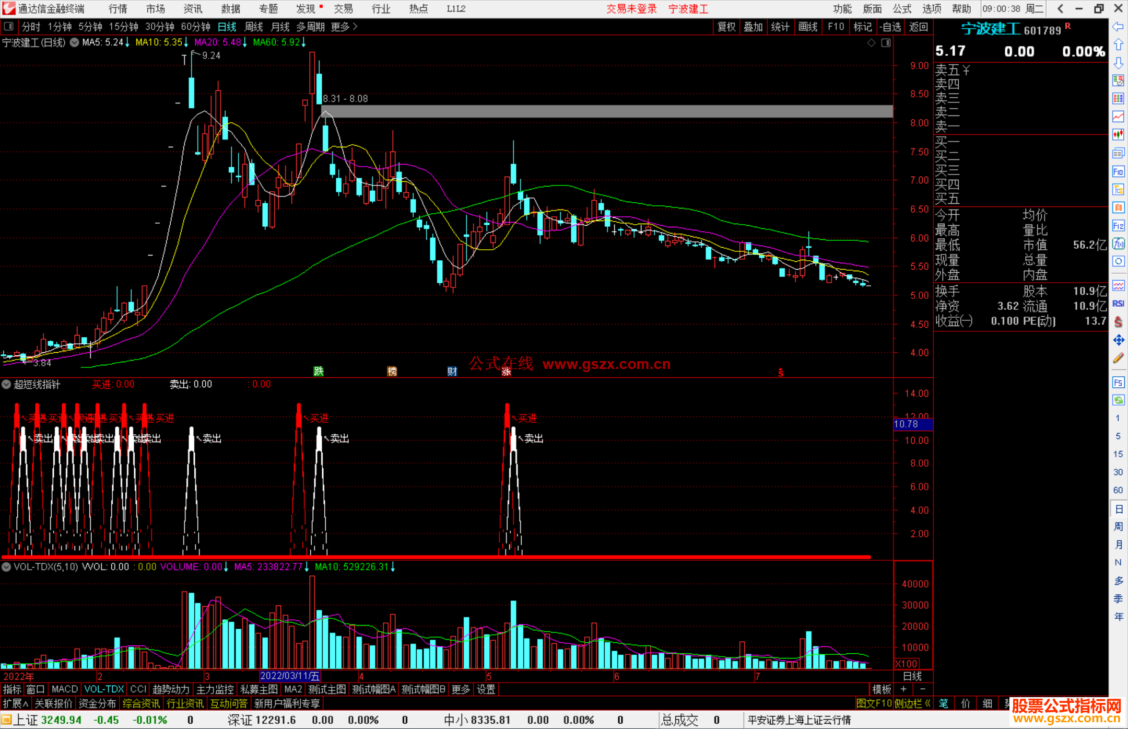Click the F10 company info sidebar icon
1128x729 pixels.
(1118, 171)
